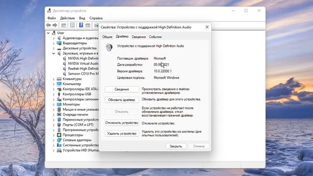Click the port icon beside Порты (COM и LPT)
This screenshot has height=176, width=313.
coord(59,125)
